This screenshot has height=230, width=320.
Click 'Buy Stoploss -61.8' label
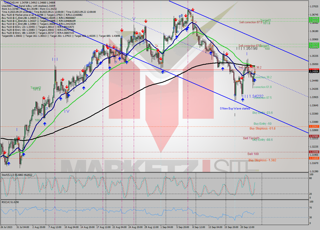coord(262,128)
